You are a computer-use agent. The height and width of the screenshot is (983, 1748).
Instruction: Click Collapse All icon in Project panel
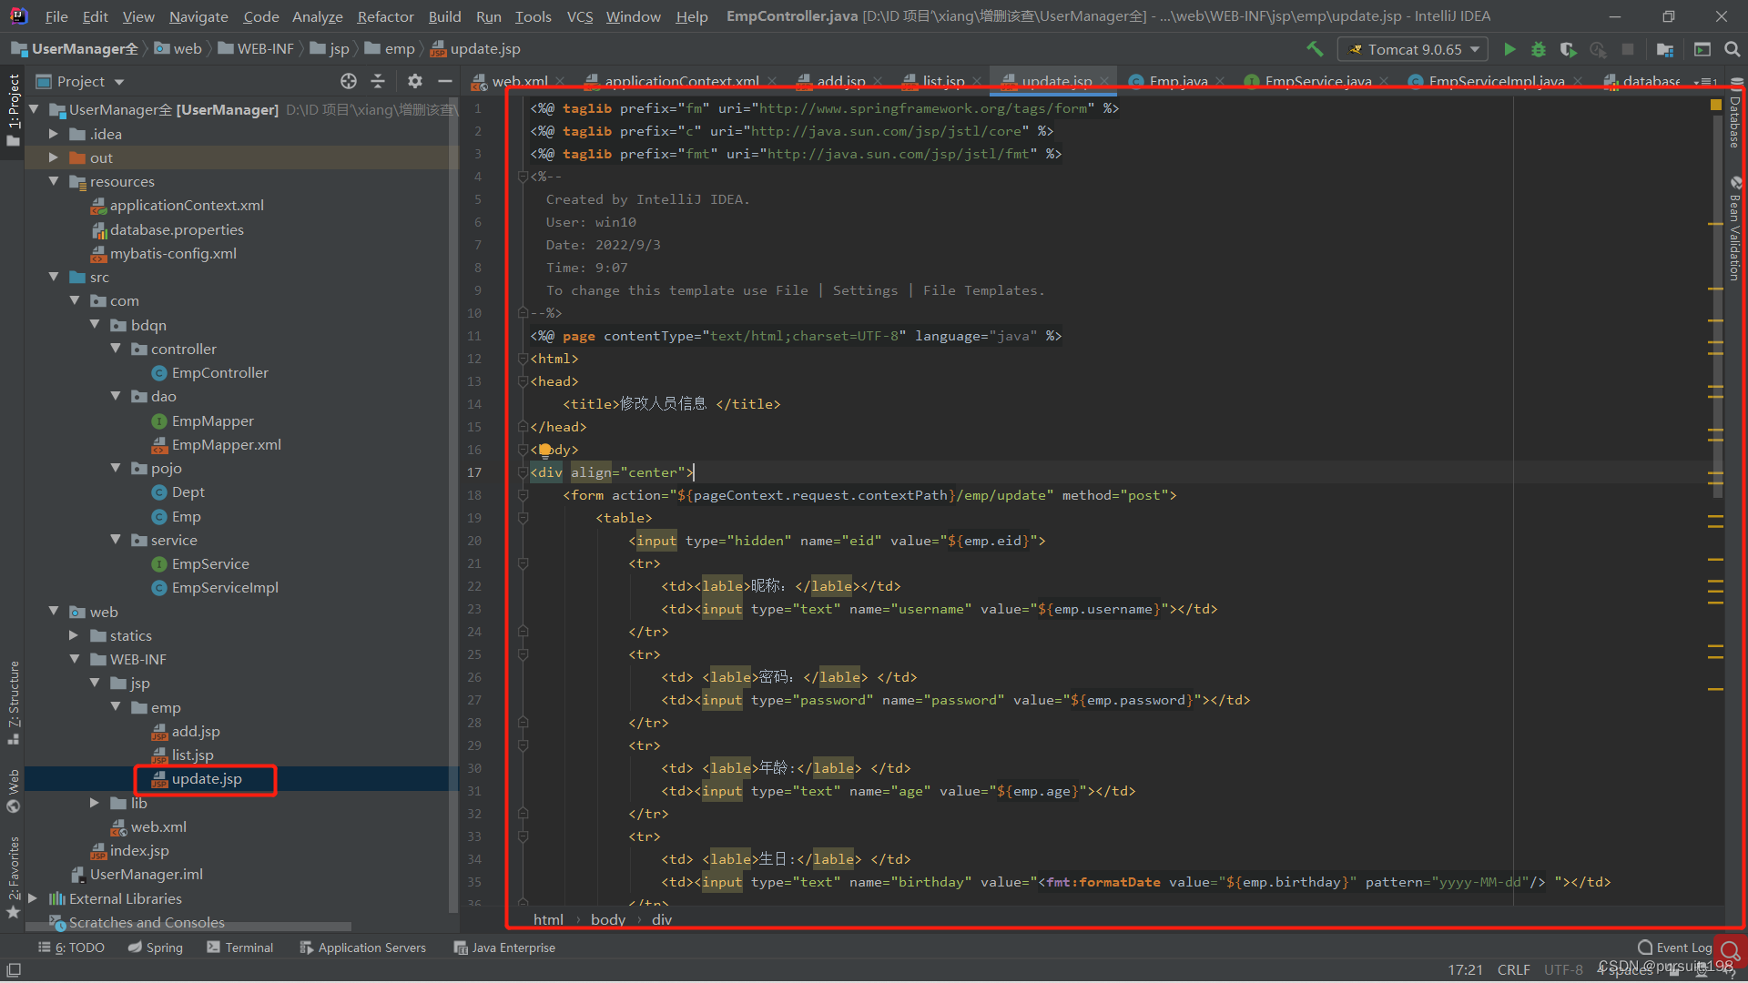(x=378, y=81)
